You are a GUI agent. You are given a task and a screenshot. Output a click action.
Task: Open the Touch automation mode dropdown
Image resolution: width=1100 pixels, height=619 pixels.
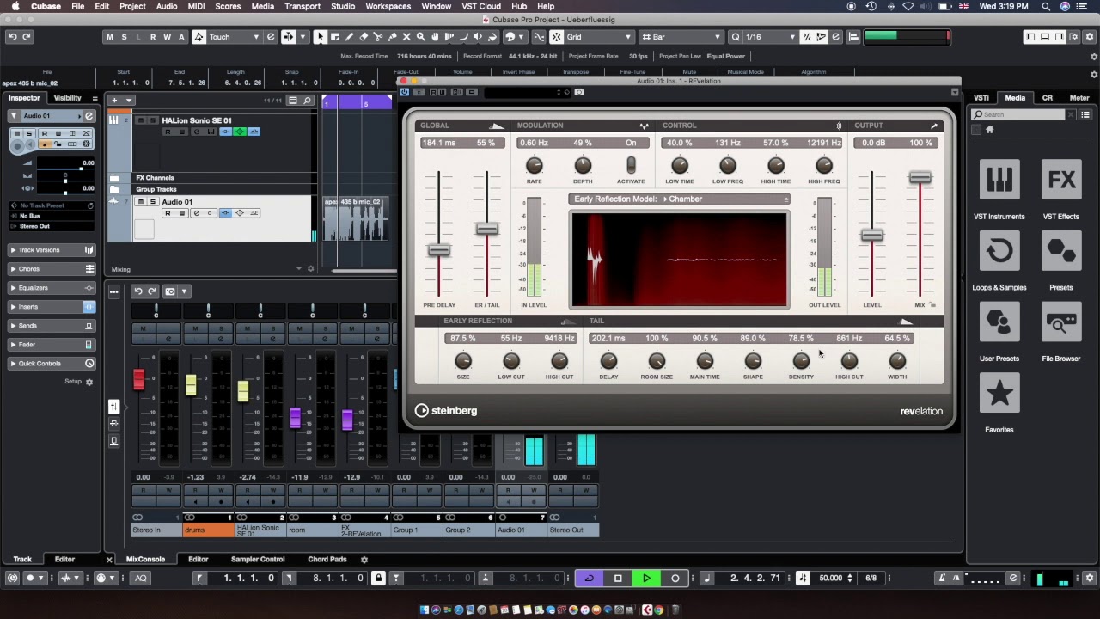coord(235,37)
